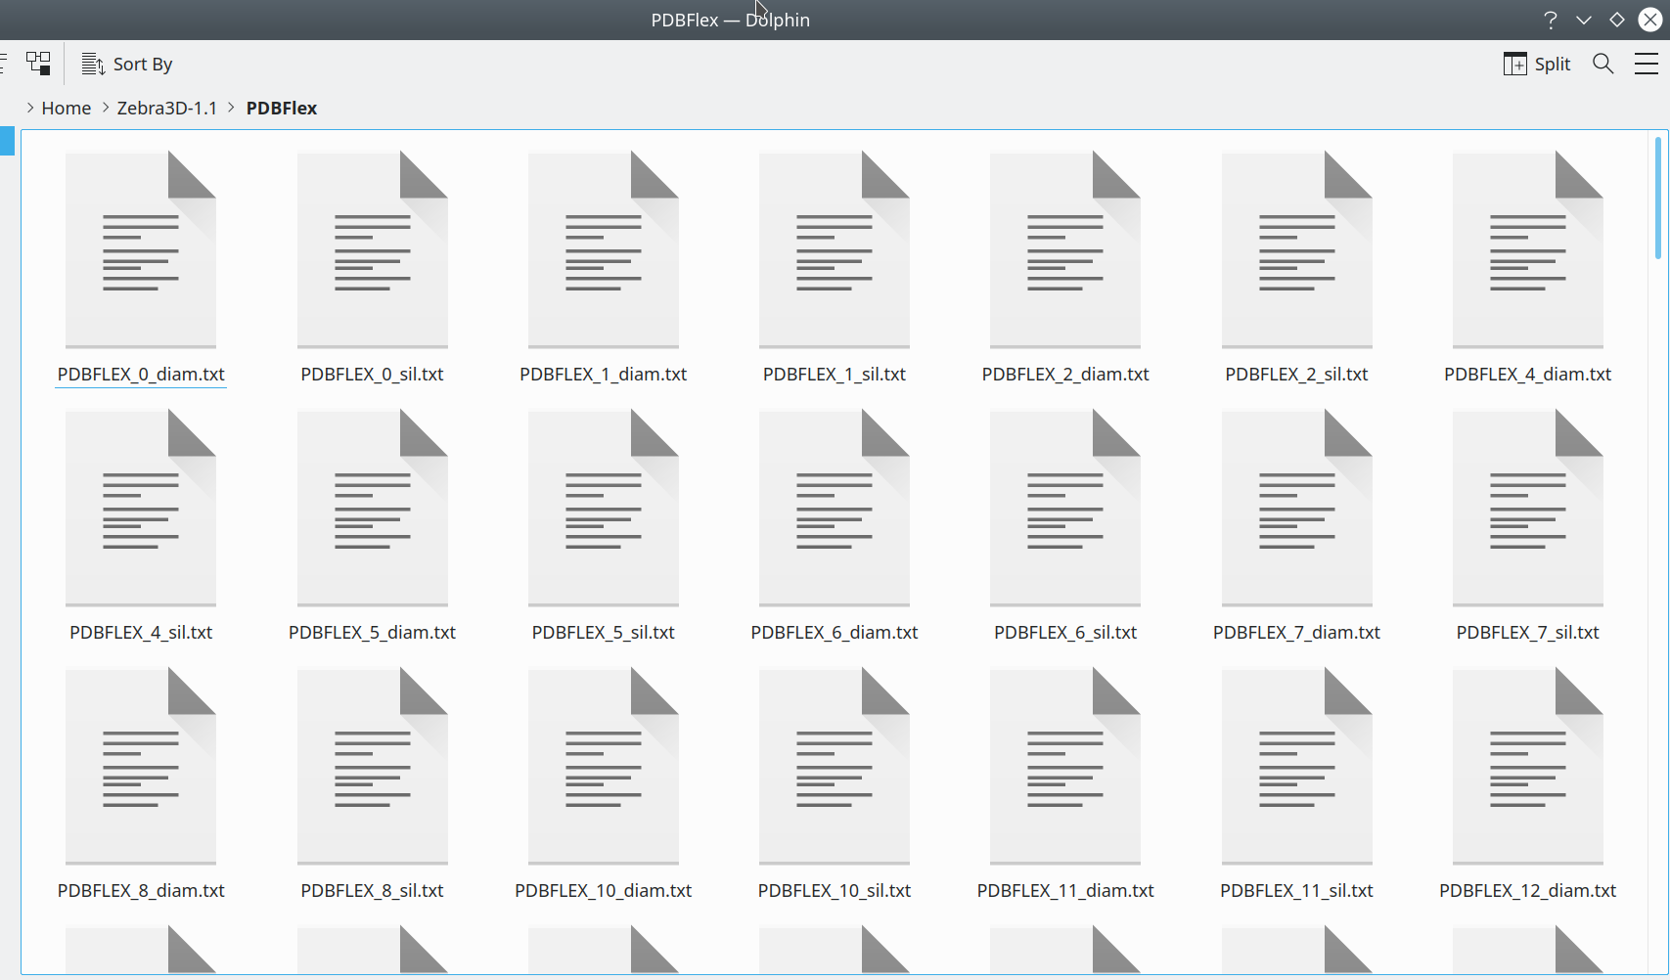Select PDBFLEX_5_sil.txt file icon

click(604, 508)
